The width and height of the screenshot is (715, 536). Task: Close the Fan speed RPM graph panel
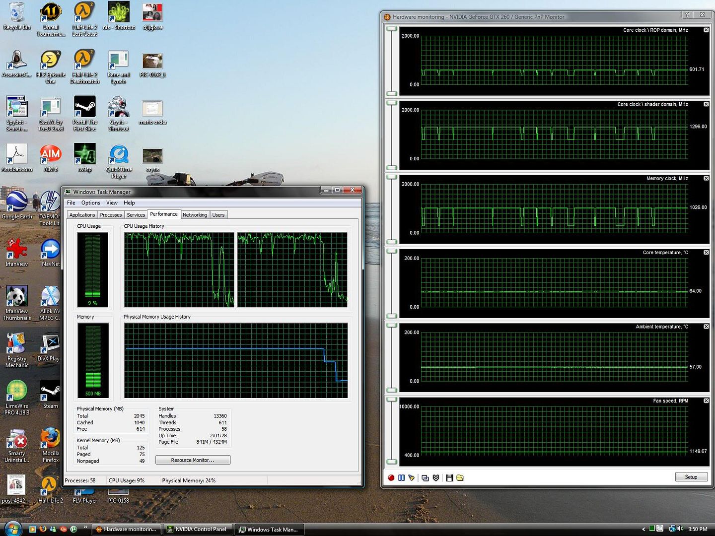pyautogui.click(x=706, y=401)
